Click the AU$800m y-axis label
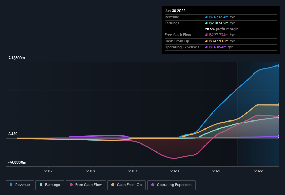The height and width of the screenshot is (195, 285). pyautogui.click(x=17, y=58)
